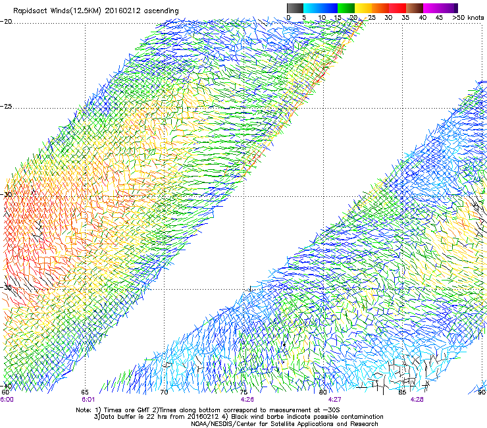Viewport: 487px width, 428px height.
Task: Click the purple '4:28' time stamp
Action: click(x=417, y=400)
